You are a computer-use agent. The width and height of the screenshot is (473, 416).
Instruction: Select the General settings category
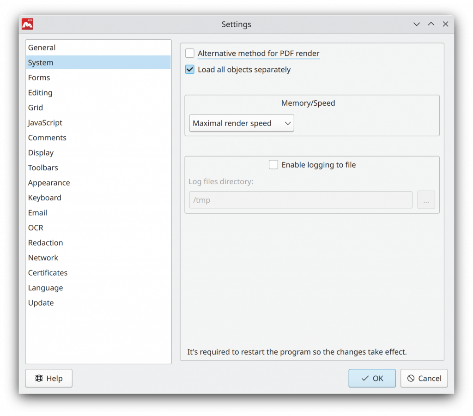(x=98, y=48)
